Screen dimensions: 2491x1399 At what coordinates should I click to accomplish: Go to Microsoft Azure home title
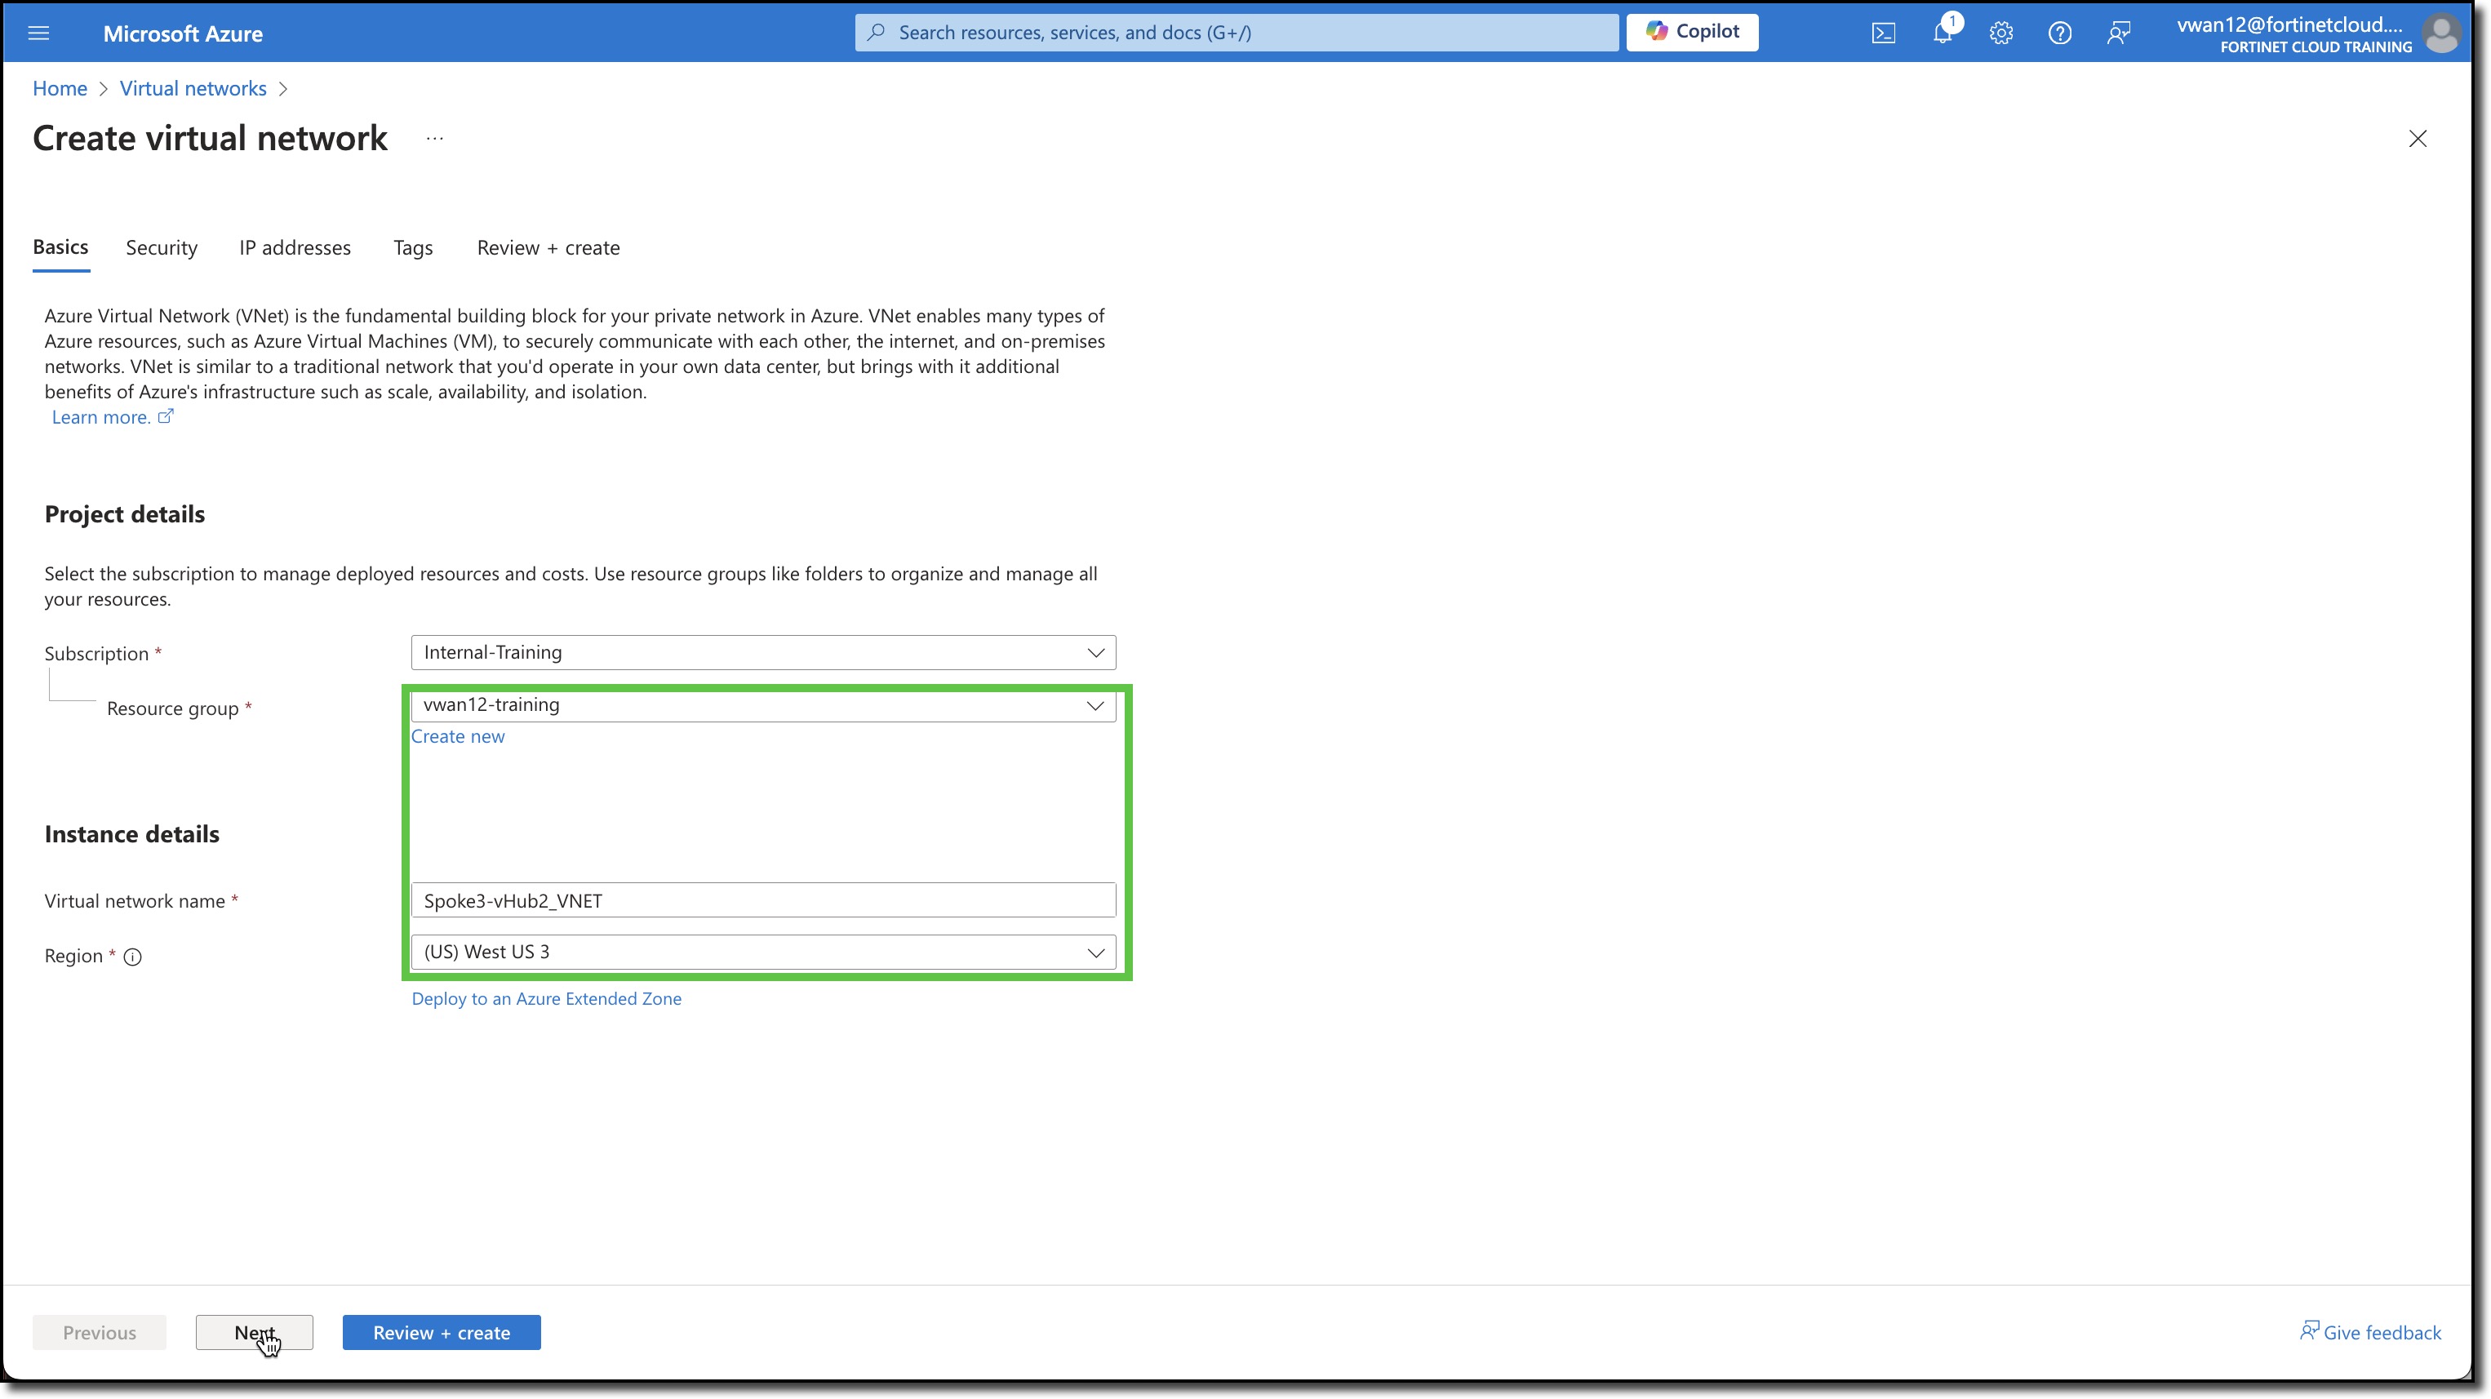point(183,33)
